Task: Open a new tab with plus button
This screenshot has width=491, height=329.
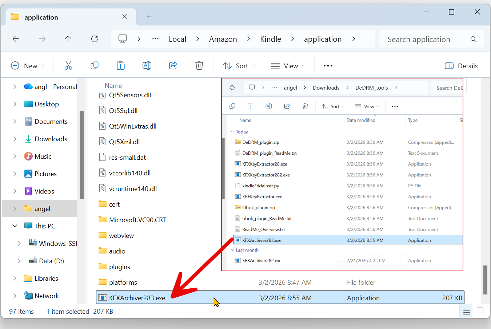Action: pyautogui.click(x=149, y=17)
